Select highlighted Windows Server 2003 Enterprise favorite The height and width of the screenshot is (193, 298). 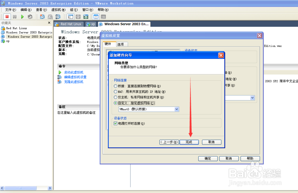point(30,37)
